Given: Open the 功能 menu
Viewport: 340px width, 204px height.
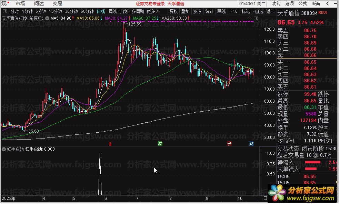Looking at the screenshot, I should pos(276,3).
